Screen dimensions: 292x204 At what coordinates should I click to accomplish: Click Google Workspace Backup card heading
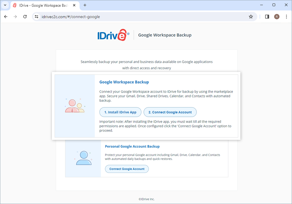coord(124,82)
